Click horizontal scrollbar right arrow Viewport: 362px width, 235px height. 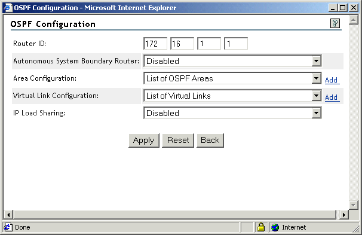(x=344, y=215)
